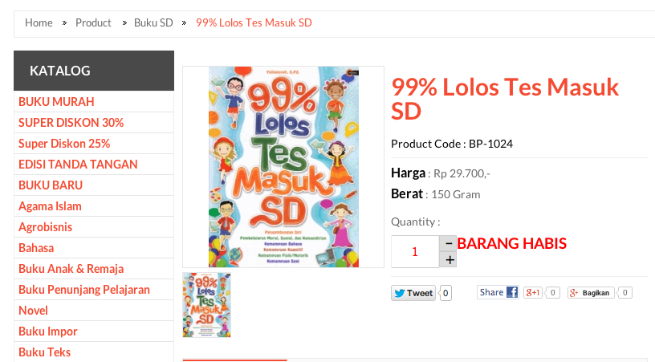
Task: Click the Google+ Bagikan share button
Action: click(591, 293)
